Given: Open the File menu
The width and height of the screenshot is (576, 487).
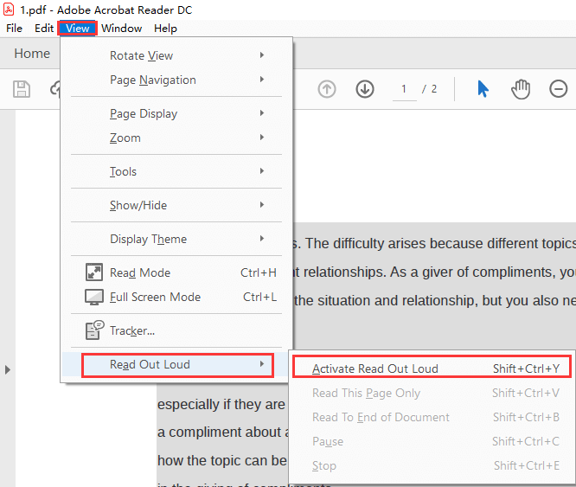Looking at the screenshot, I should pos(14,28).
